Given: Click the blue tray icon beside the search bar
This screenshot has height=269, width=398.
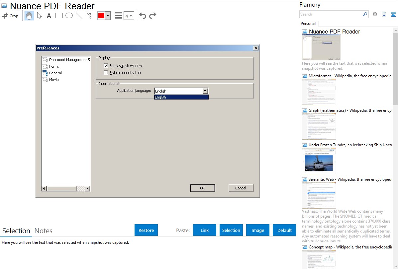Looking at the screenshot, I should 393,14.
